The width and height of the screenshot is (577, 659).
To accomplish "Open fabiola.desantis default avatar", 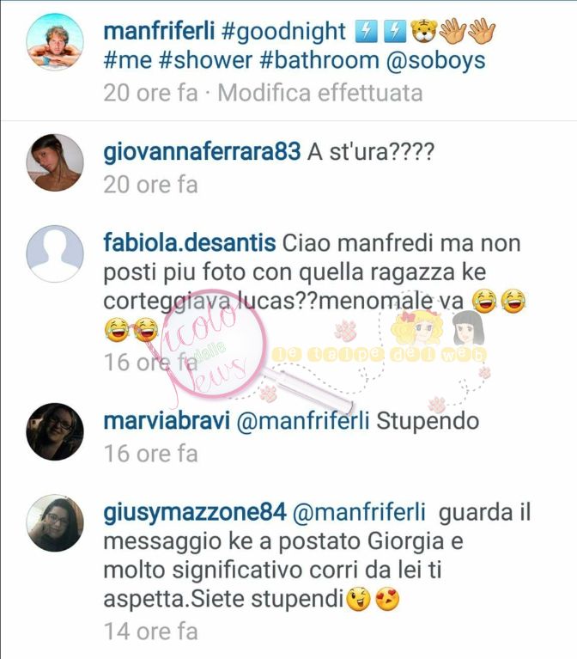I will coord(55,253).
